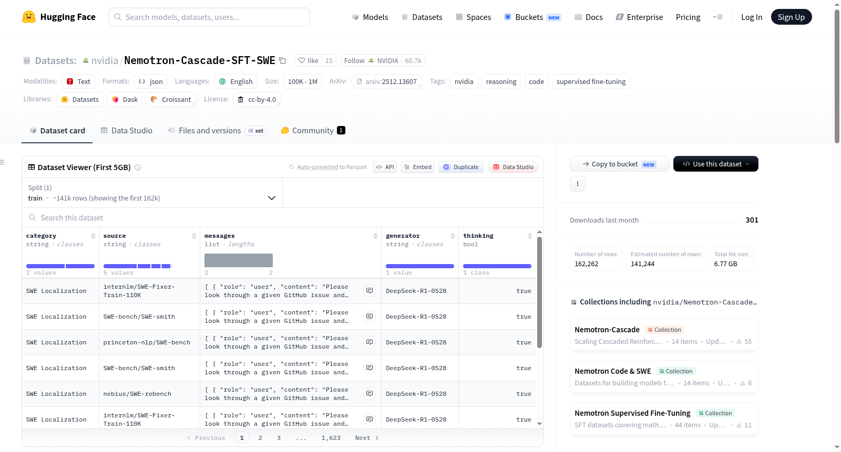Screen dimensions: 841x452
Task: Copy dataset name with the copy icon
Action: click(282, 60)
